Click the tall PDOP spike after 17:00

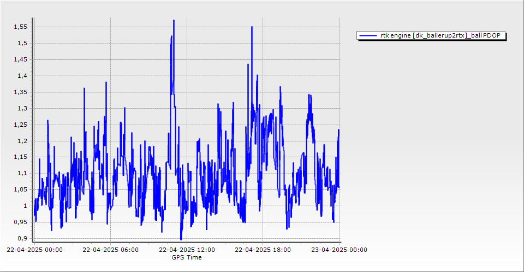coord(252,27)
